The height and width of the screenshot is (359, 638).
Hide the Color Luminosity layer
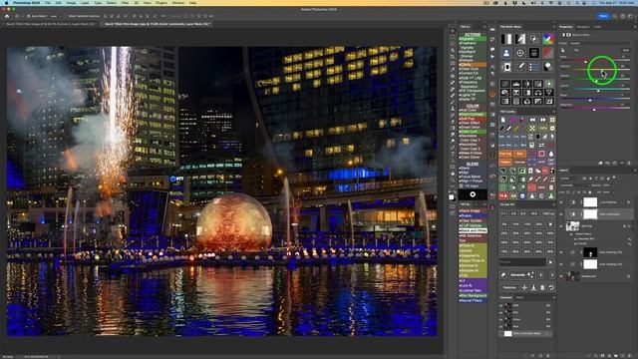562,214
